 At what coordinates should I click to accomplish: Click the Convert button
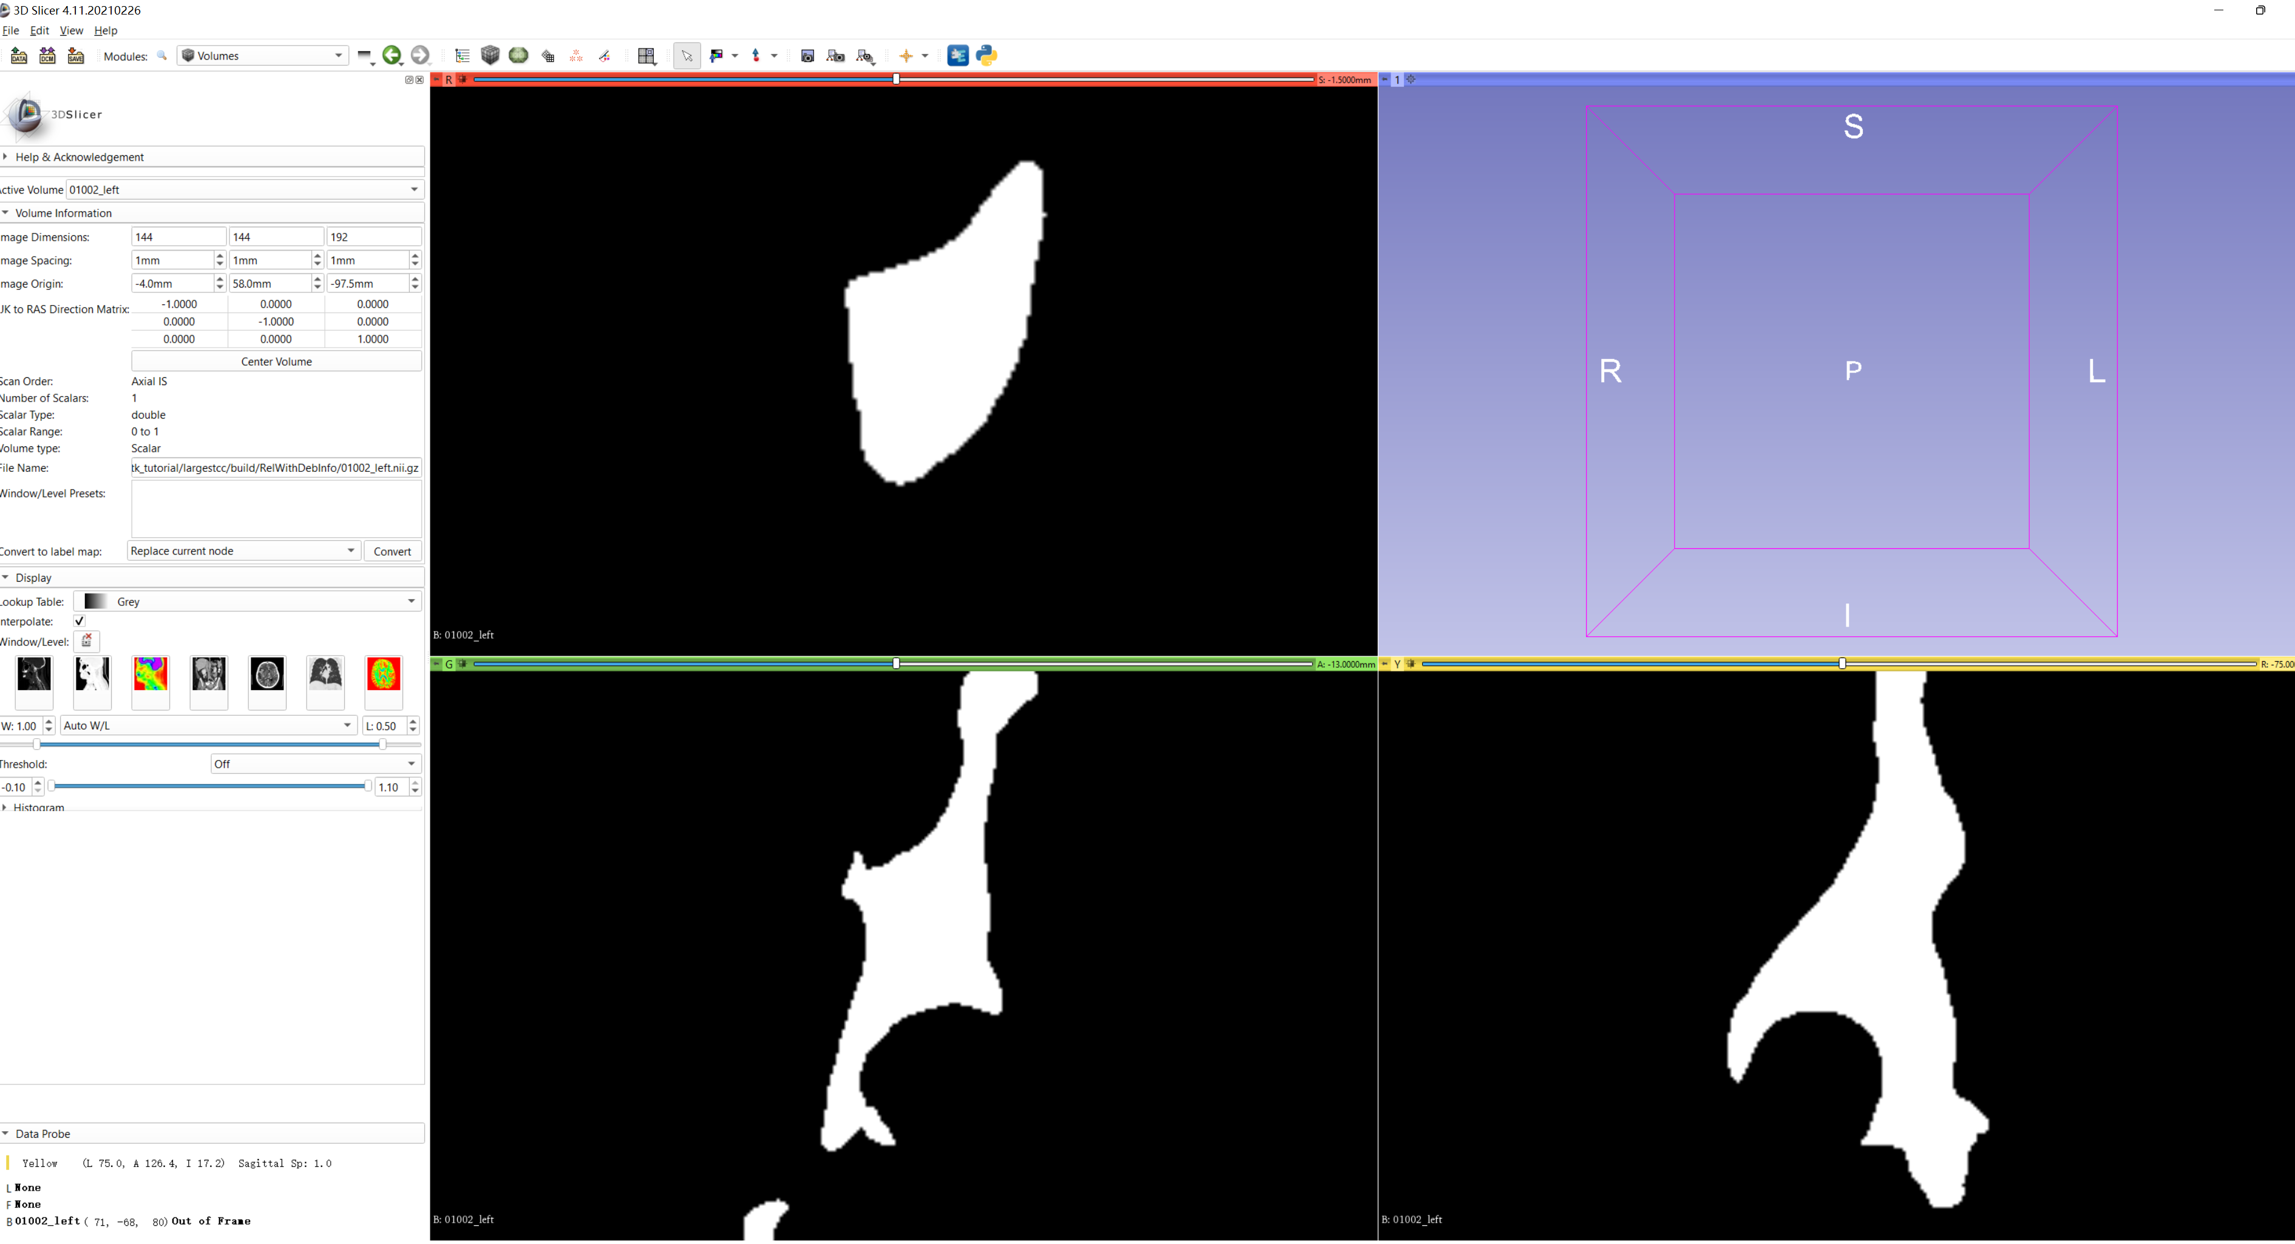click(392, 551)
